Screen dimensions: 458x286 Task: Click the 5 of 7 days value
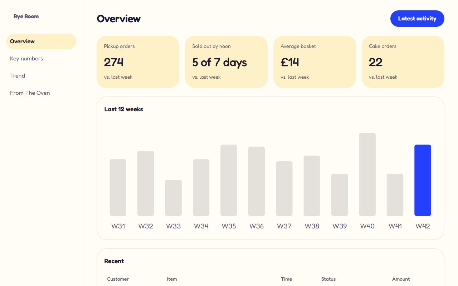tap(220, 62)
